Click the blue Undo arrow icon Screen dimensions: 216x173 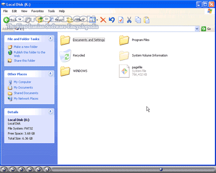point(112,20)
